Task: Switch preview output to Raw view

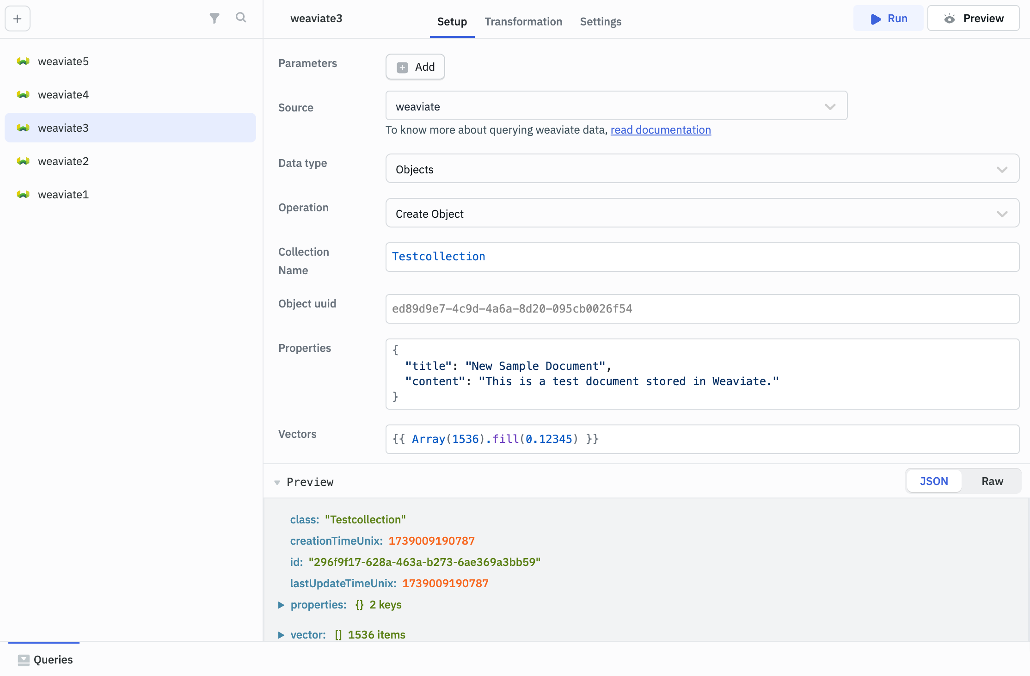Action: pyautogui.click(x=992, y=481)
